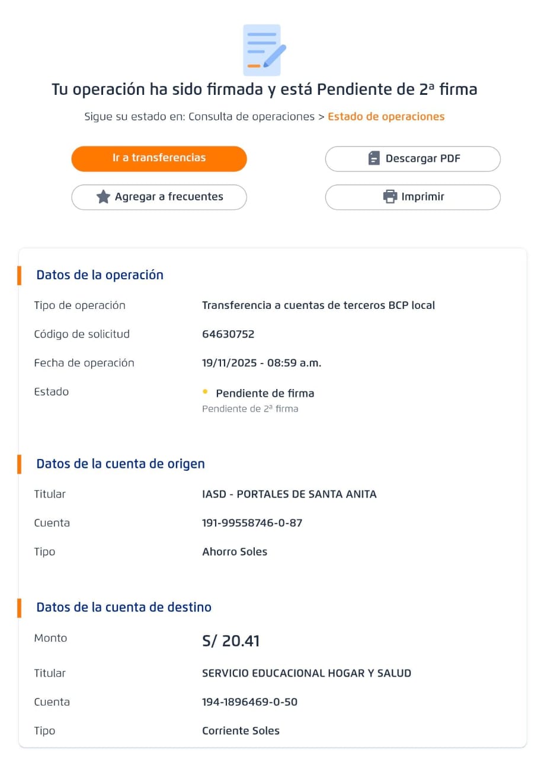Viewport: 541px width, 759px height.
Task: Download the operation as PDF
Action: (412, 158)
